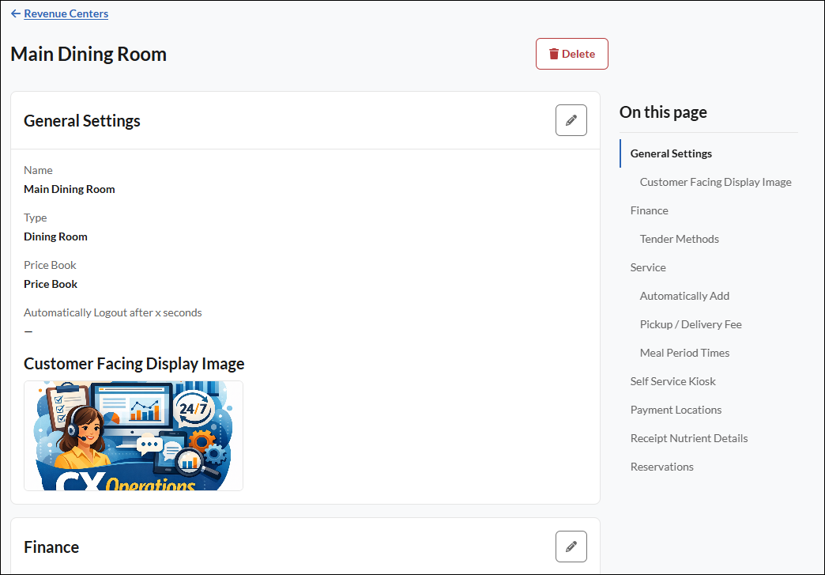Go to Pickup / Delivery Fee section
The image size is (825, 575).
(691, 323)
